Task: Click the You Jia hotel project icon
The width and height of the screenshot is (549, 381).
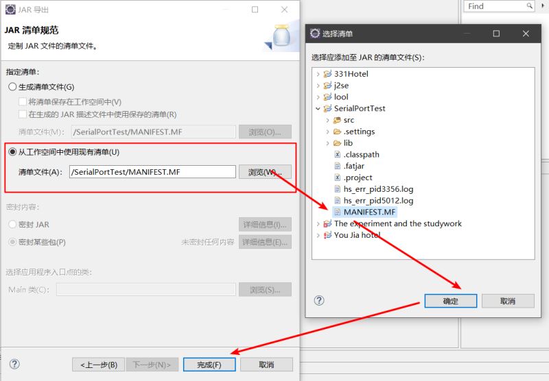Action: pos(327,235)
